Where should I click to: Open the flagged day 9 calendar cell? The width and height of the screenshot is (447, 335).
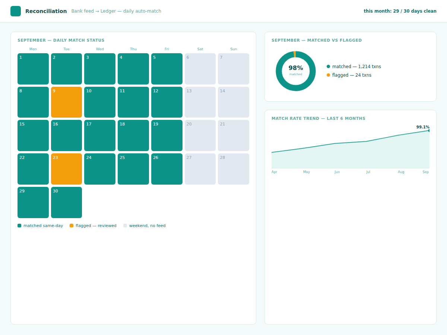[x=66, y=102]
